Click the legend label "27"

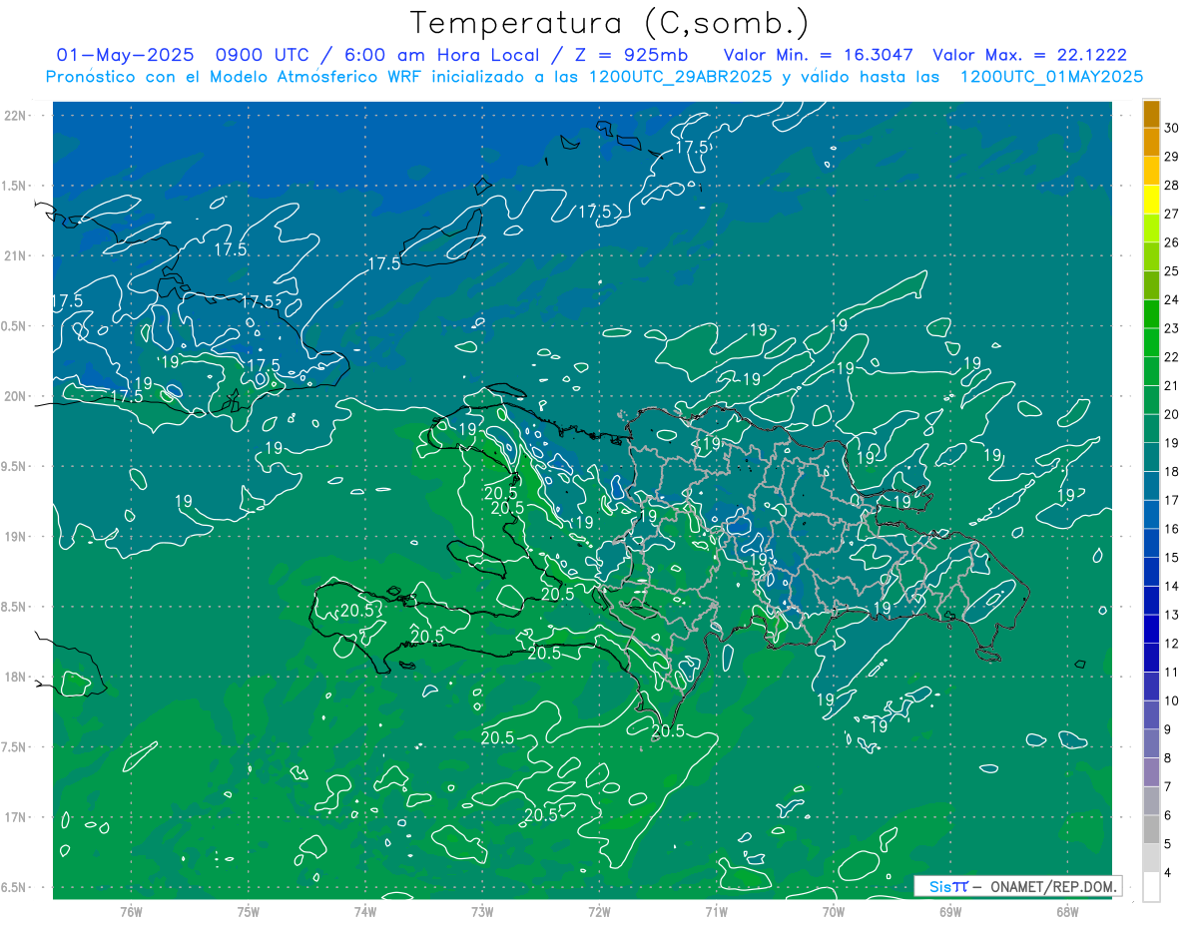coord(1173,215)
